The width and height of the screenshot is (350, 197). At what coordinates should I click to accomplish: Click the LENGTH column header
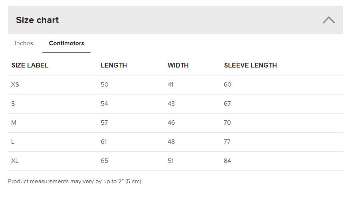pyautogui.click(x=114, y=65)
